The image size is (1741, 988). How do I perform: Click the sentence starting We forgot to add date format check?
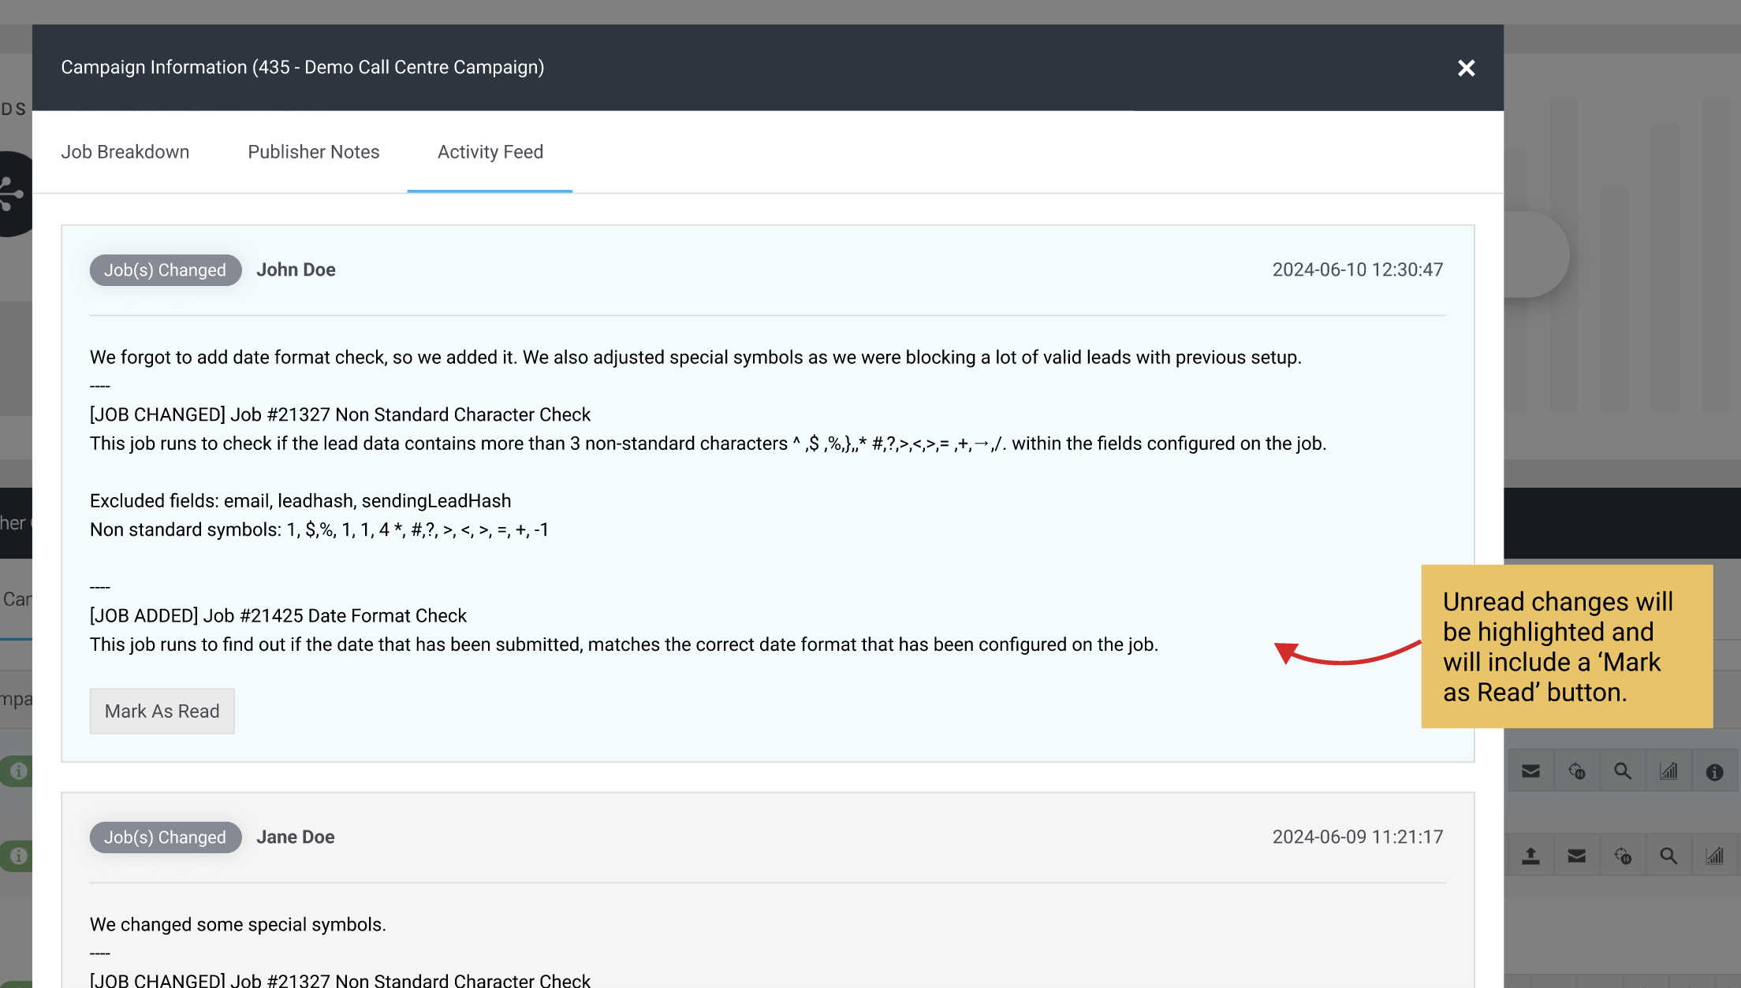click(695, 357)
